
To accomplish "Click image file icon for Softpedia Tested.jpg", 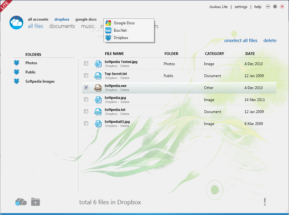I will [98, 64].
